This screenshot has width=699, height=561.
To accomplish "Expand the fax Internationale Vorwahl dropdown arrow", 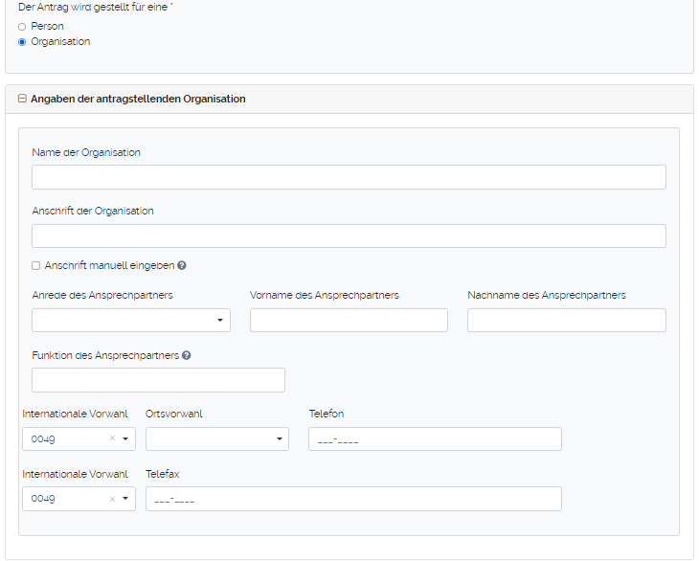I will click(125, 499).
